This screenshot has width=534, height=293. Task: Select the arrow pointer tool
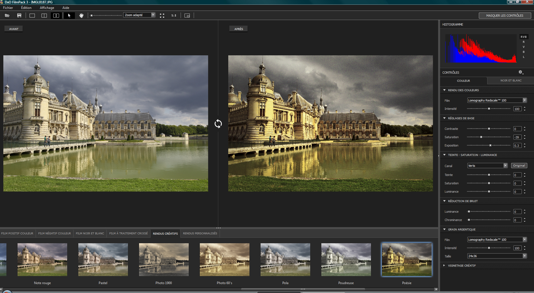click(x=69, y=16)
